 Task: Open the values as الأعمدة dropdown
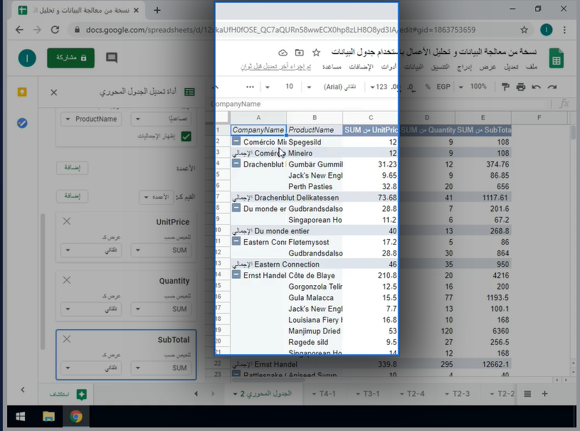(x=157, y=197)
